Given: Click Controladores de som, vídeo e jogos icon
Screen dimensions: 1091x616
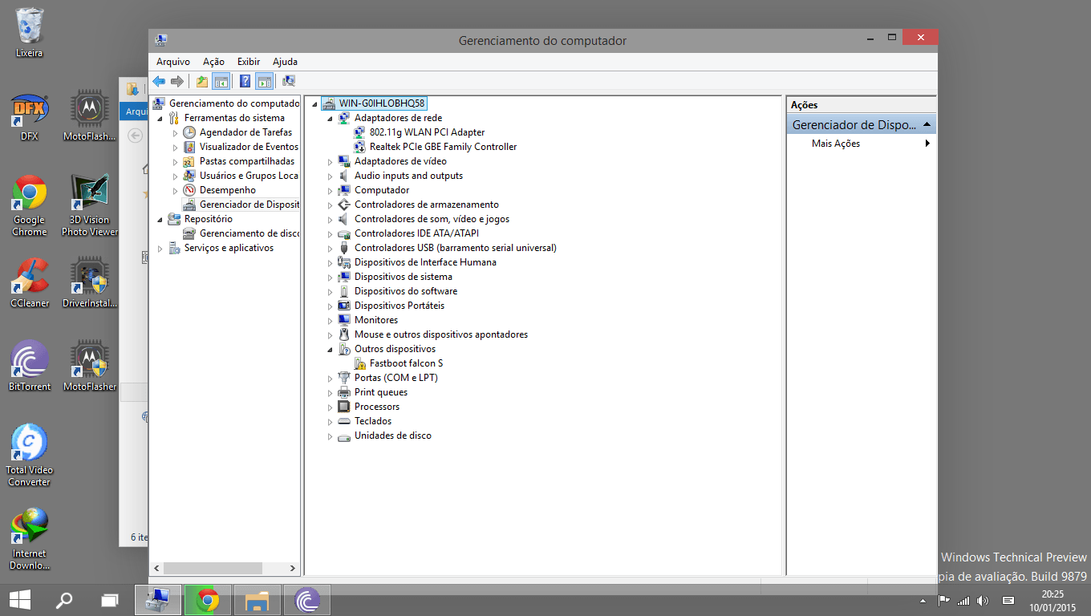Looking at the screenshot, I should coord(344,219).
